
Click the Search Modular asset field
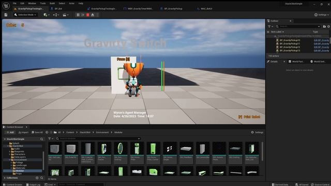(x=98, y=138)
